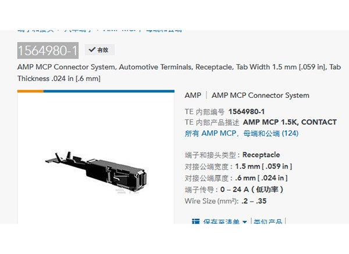Click the 保存至清单 save-to-list link
This screenshot has height=254, width=349.
coord(221,221)
